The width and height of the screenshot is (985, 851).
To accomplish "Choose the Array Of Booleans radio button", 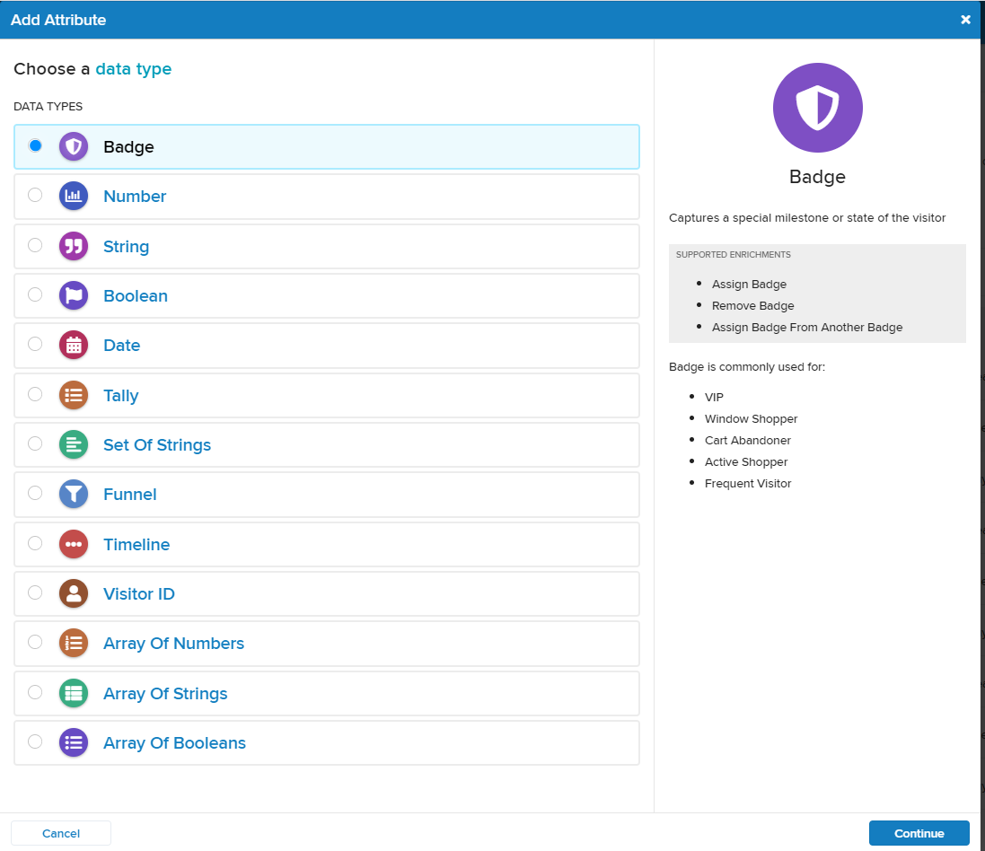I will (x=35, y=741).
